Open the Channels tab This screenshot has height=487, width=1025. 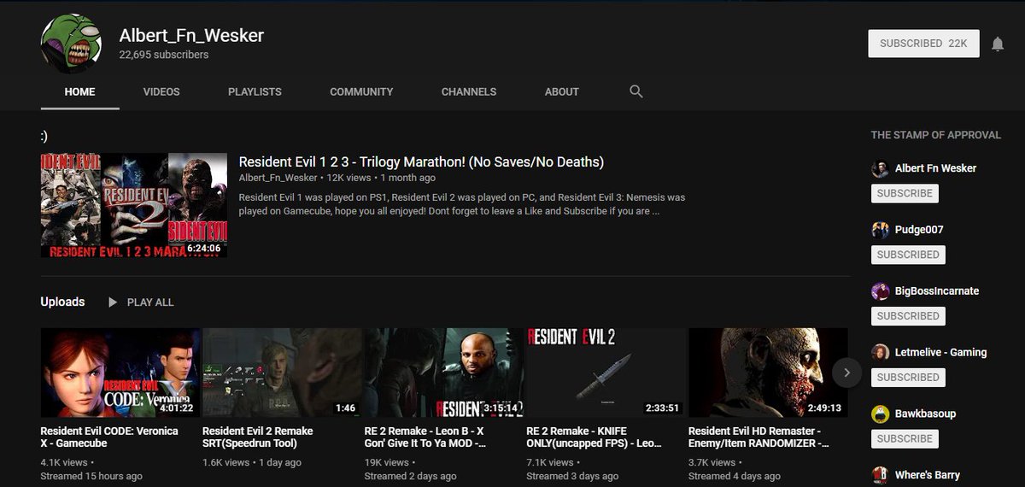[x=469, y=91]
